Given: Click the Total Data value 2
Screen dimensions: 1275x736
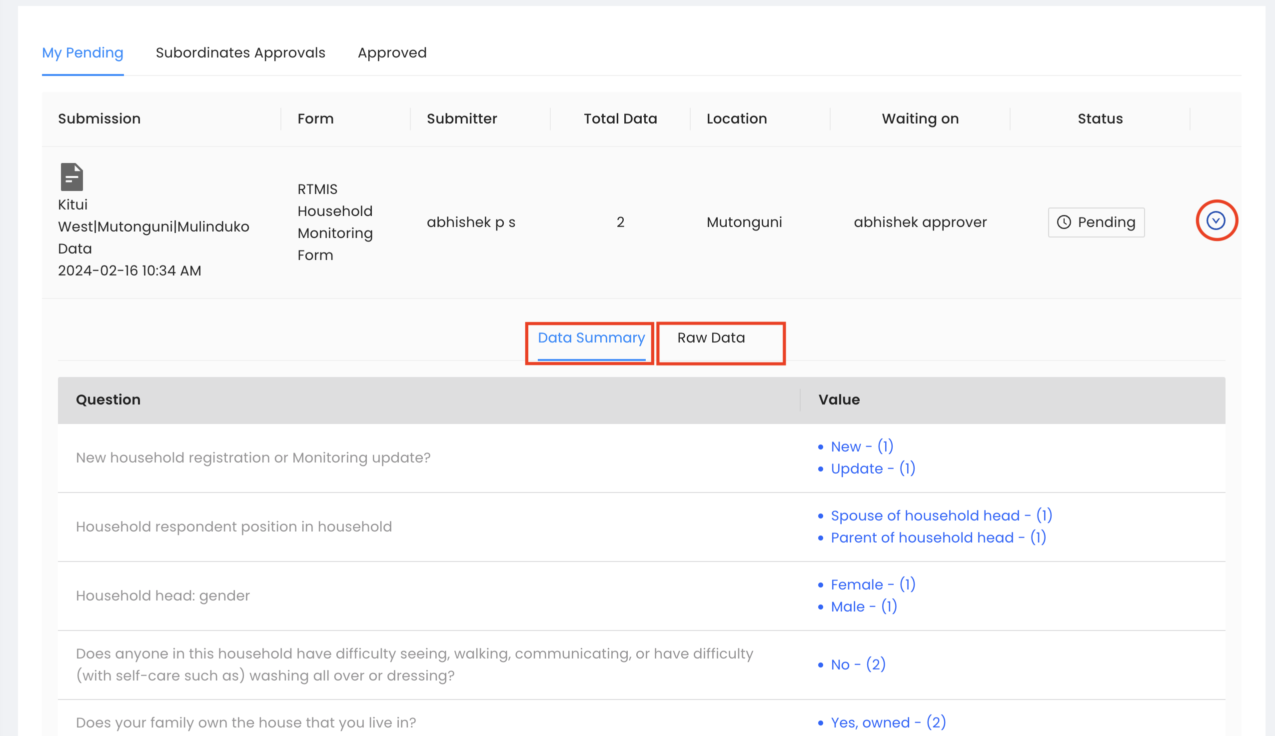Looking at the screenshot, I should pos(620,222).
